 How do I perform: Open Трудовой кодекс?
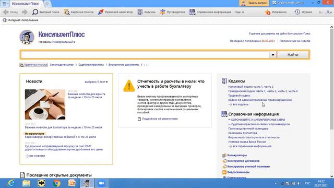click(x=239, y=96)
